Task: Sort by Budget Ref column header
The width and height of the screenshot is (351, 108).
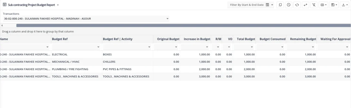Action: coord(60,39)
